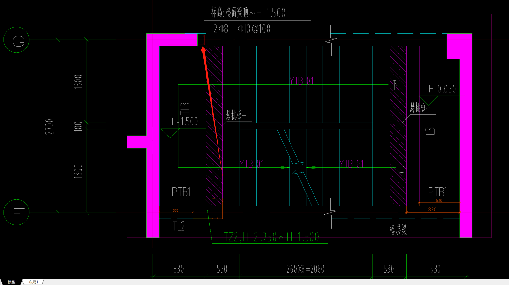Click the YTB-01 label left of stair break
The image size is (509, 285).
[x=252, y=164]
